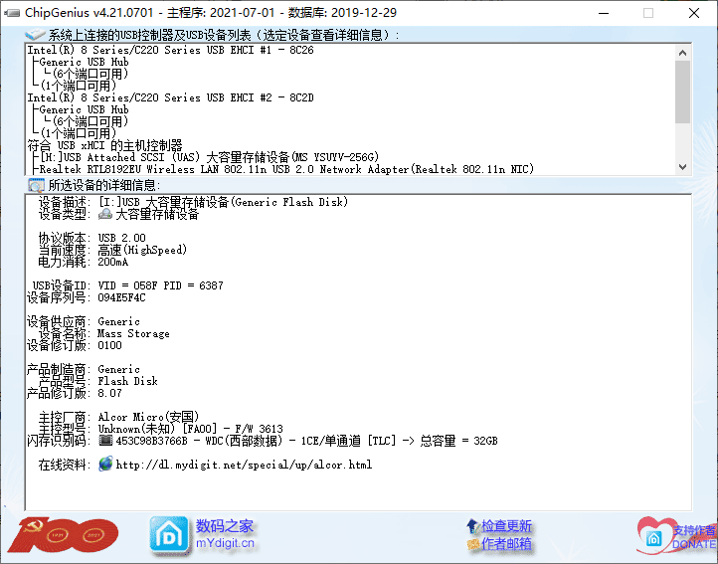This screenshot has width=718, height=564.
Task: Click the 作者邮箱 envelope icon
Action: [472, 544]
